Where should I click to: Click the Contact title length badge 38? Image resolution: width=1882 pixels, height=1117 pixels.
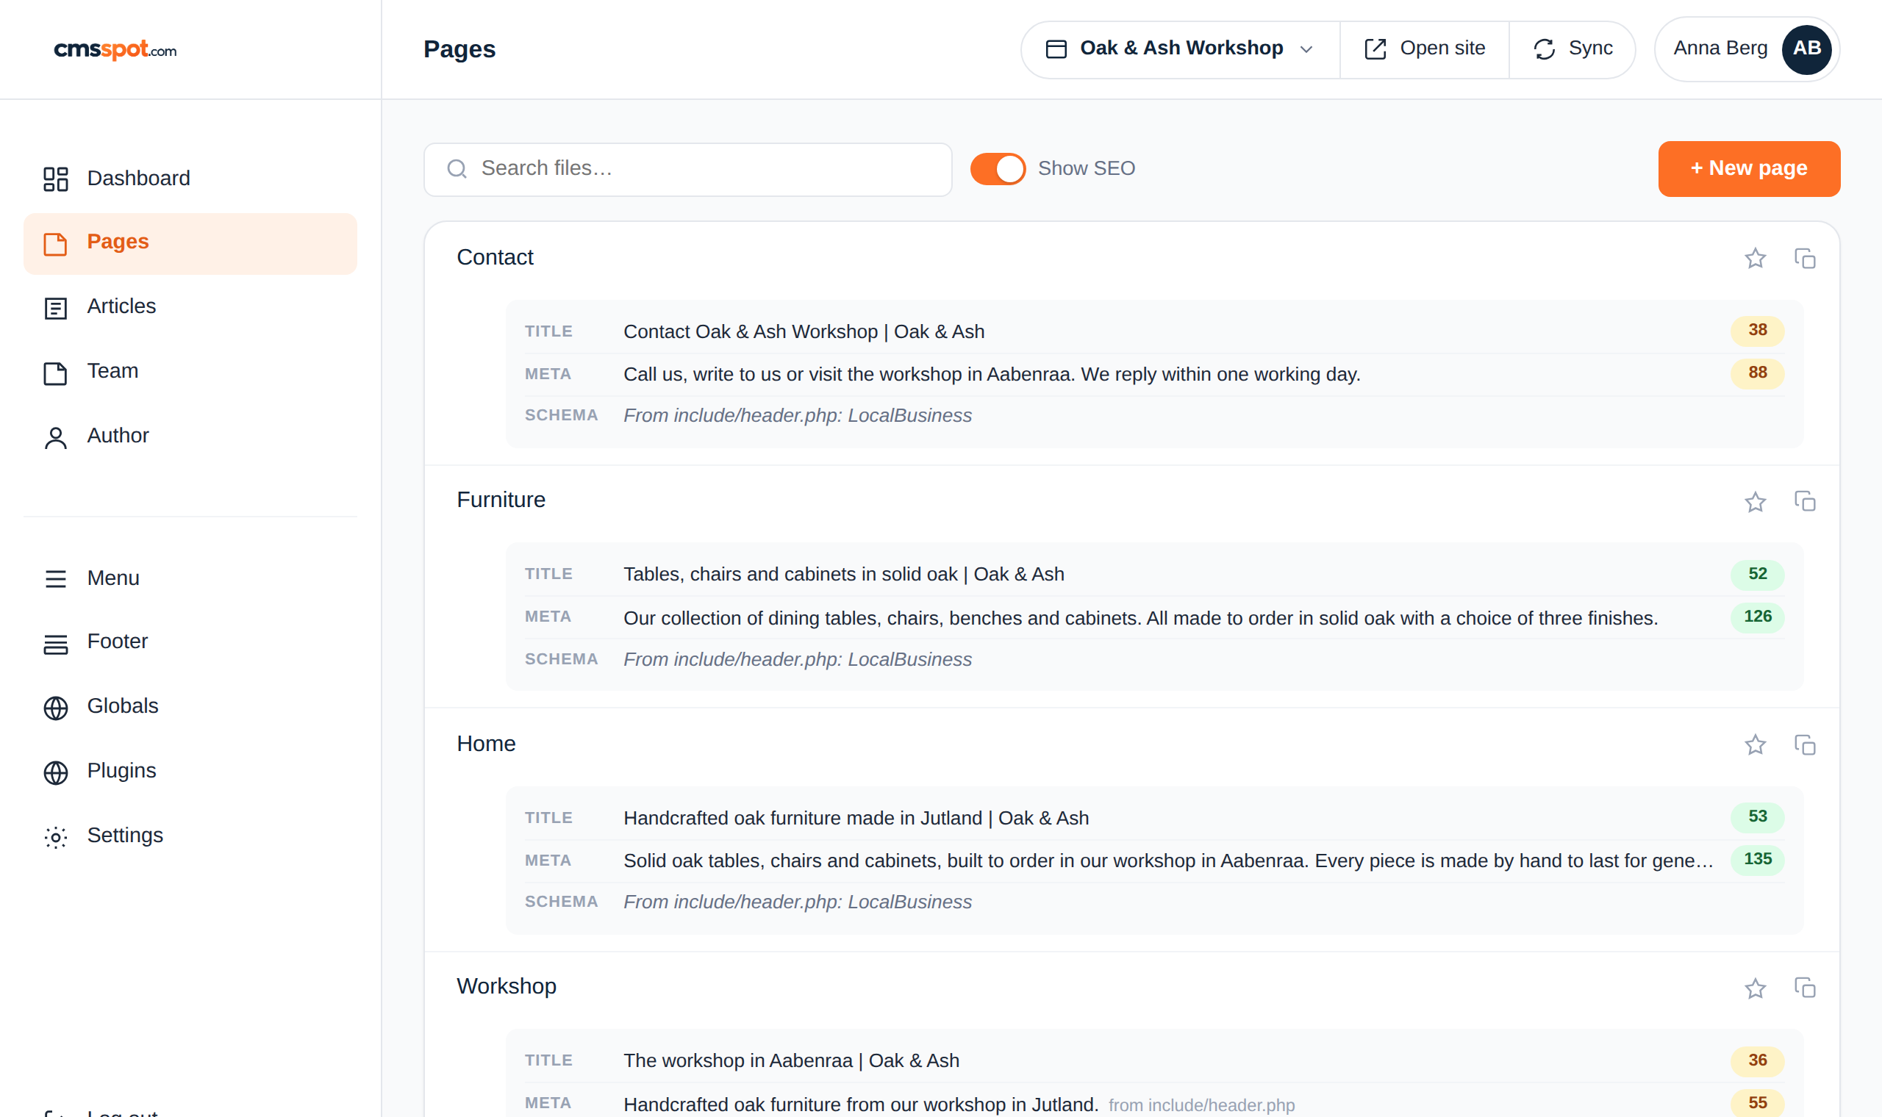[1757, 331]
